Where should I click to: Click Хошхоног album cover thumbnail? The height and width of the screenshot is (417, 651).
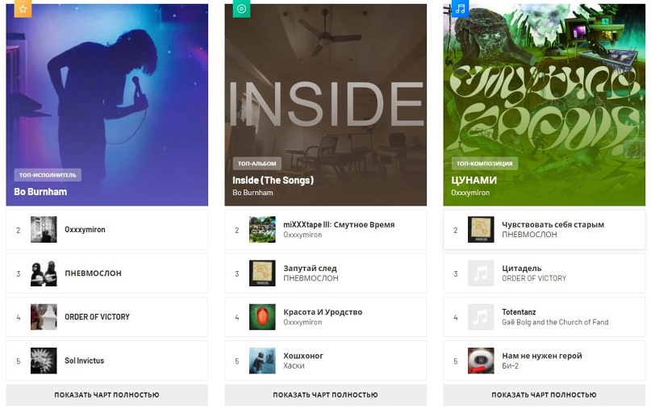point(262,361)
